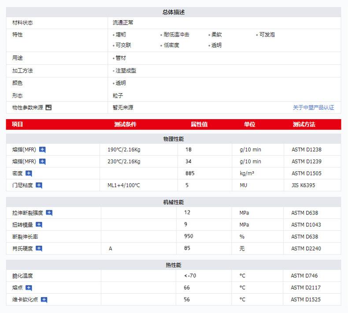Screen dimensions: 348x313
Task: Click the plus icon beside 维卡软化点
Action: pos(44,300)
